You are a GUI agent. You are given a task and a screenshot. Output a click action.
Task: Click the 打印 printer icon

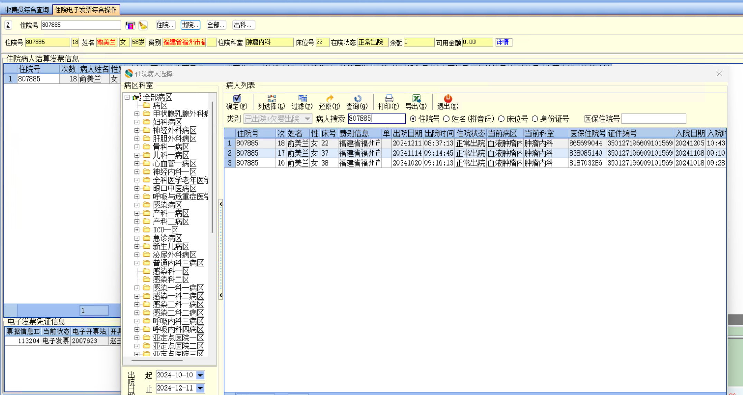pos(389,99)
